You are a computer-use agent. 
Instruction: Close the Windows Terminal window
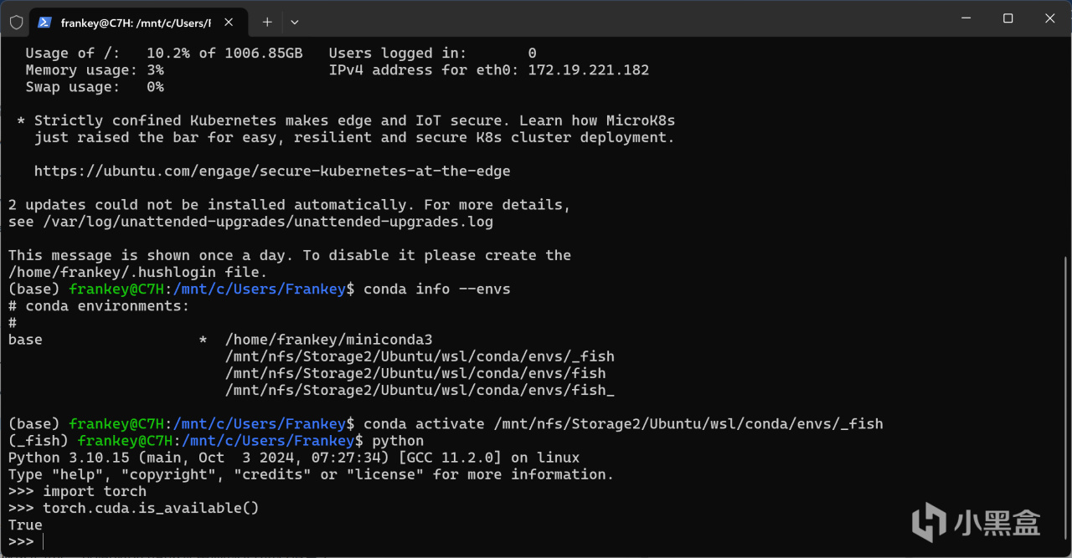pyautogui.click(x=1050, y=18)
